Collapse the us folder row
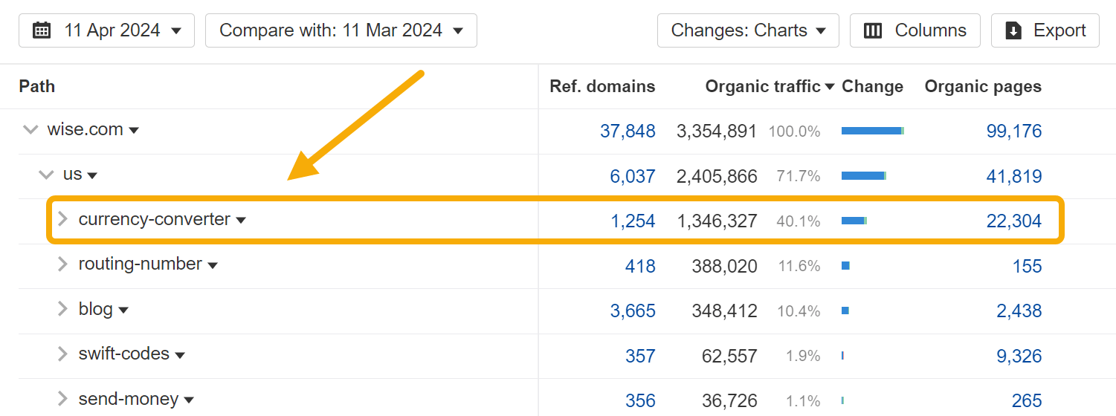 point(46,175)
